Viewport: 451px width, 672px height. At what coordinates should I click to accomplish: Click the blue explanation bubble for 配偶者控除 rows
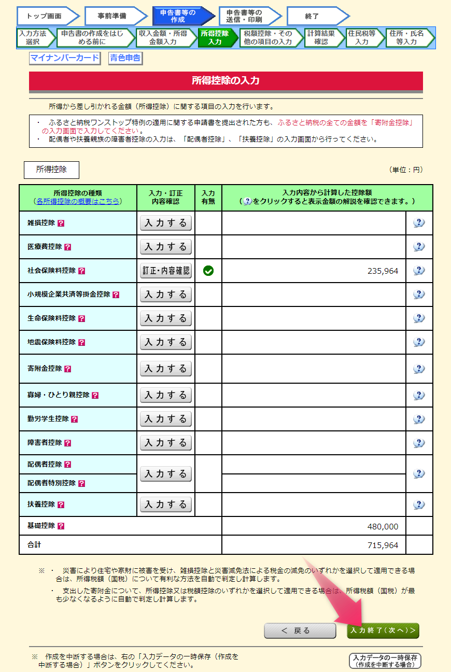419,474
